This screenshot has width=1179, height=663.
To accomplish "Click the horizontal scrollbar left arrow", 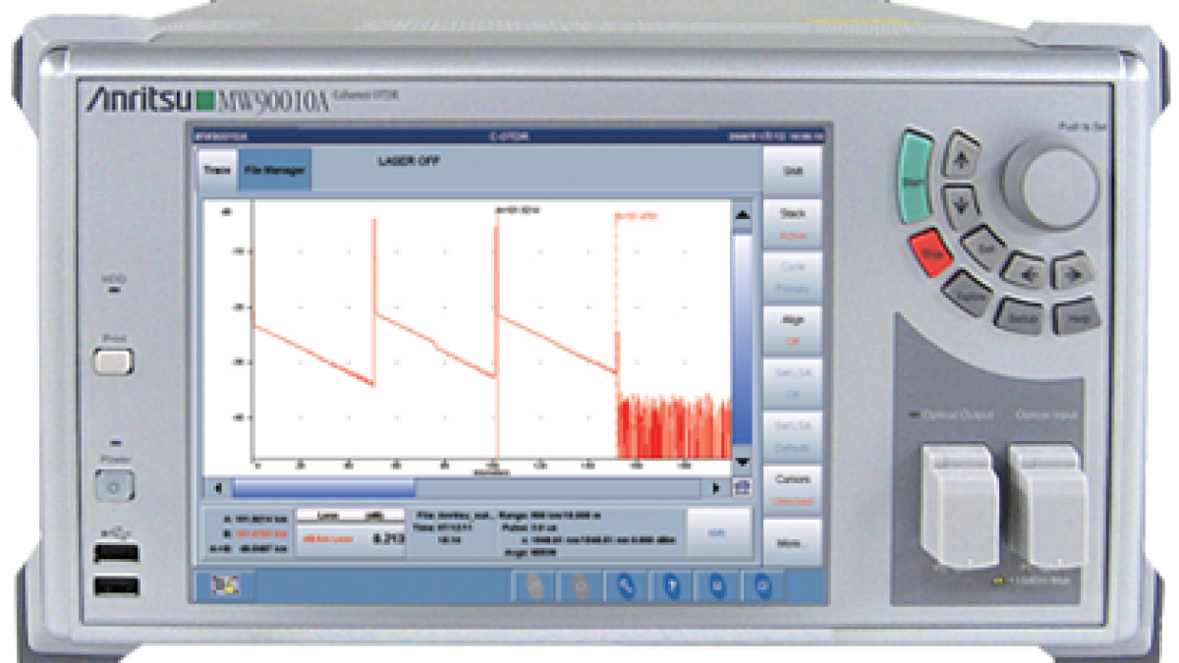I will (x=217, y=488).
